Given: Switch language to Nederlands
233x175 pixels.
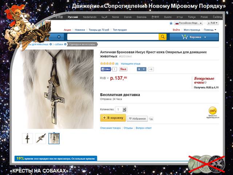Looking at the screenshot, I should [90, 17].
